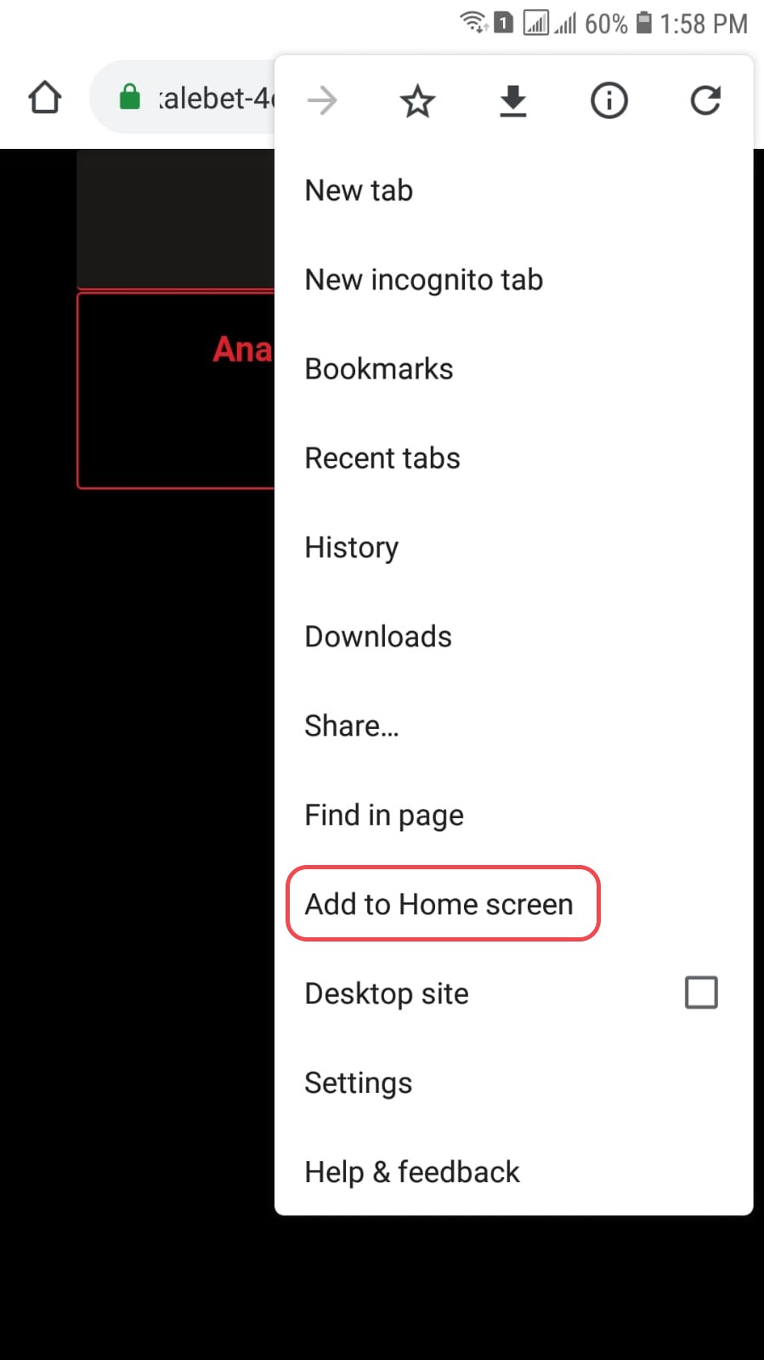Open page info via the circled i icon
Viewport: 764px width, 1360px height.
[609, 101]
